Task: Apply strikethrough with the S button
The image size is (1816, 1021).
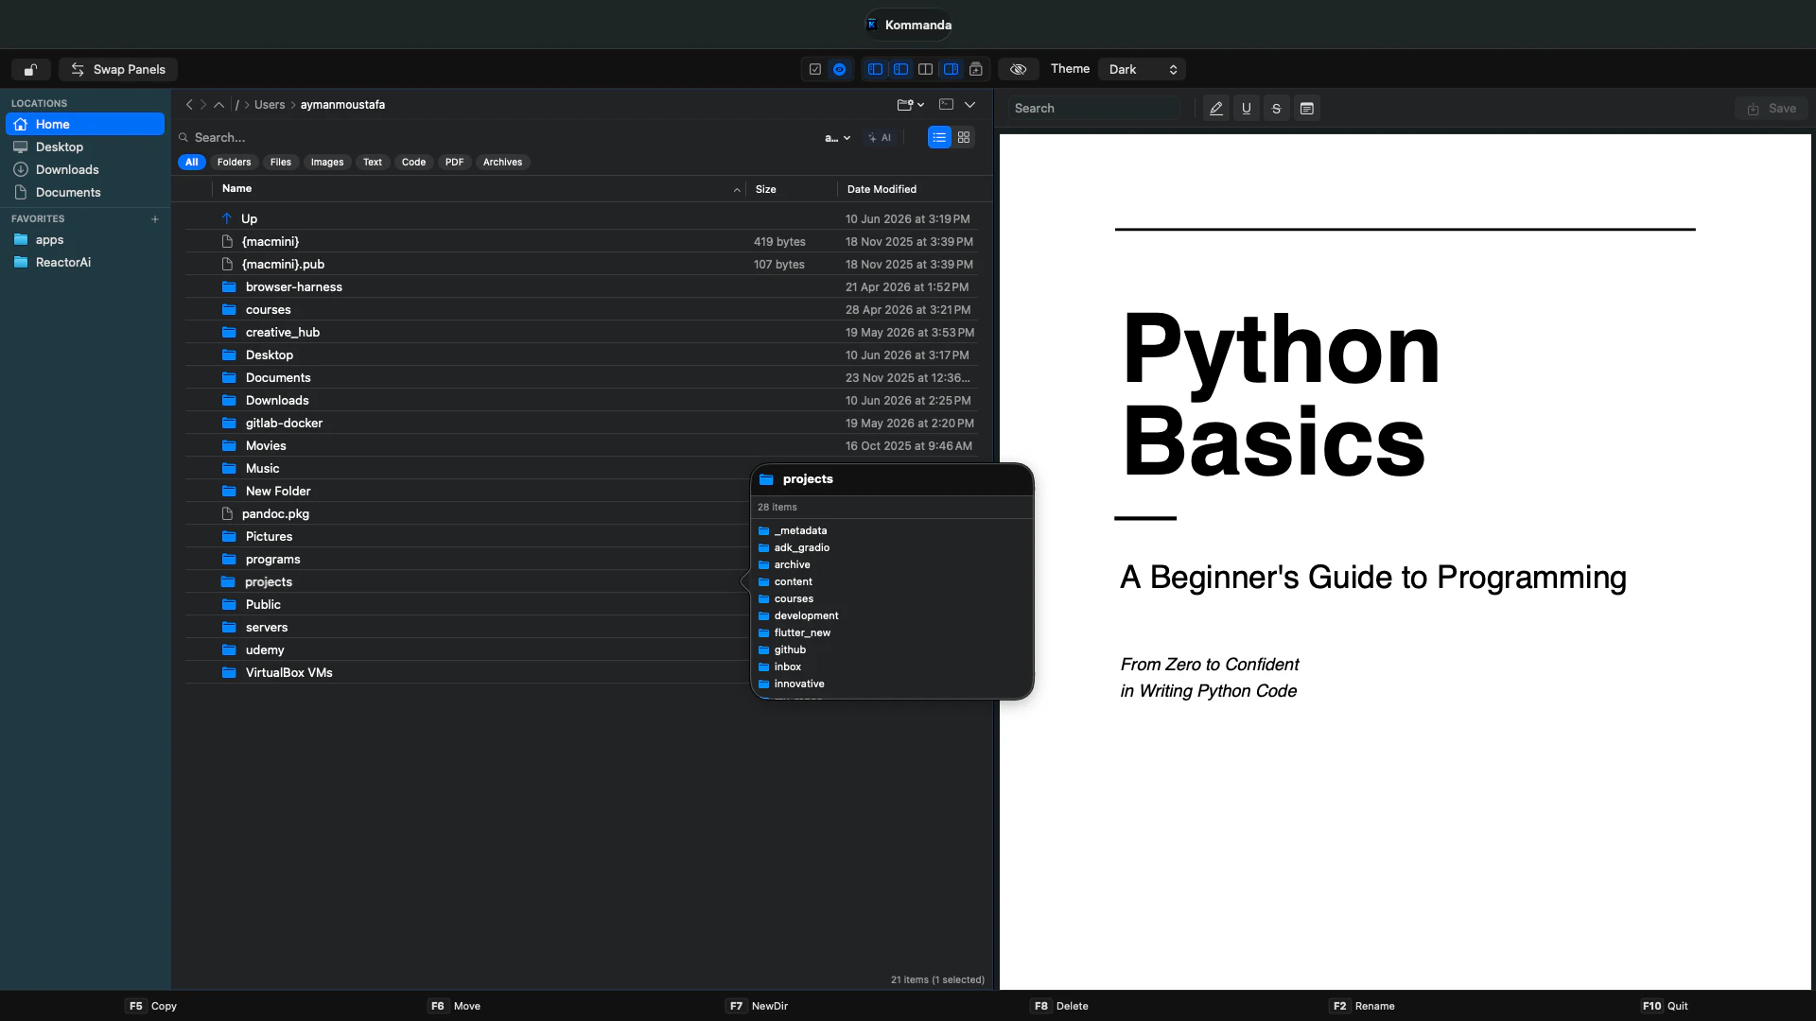Action: point(1277,109)
